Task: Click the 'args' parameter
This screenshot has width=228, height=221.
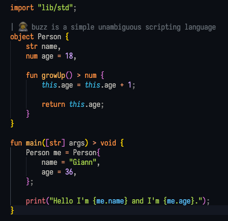Action: 77,144
